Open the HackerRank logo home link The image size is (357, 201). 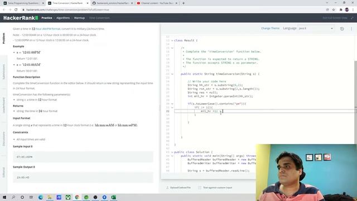click(x=21, y=18)
